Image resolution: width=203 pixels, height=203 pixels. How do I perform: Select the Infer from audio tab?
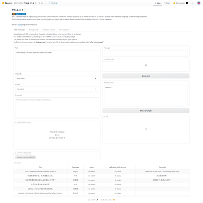pyautogui.click(x=20, y=30)
